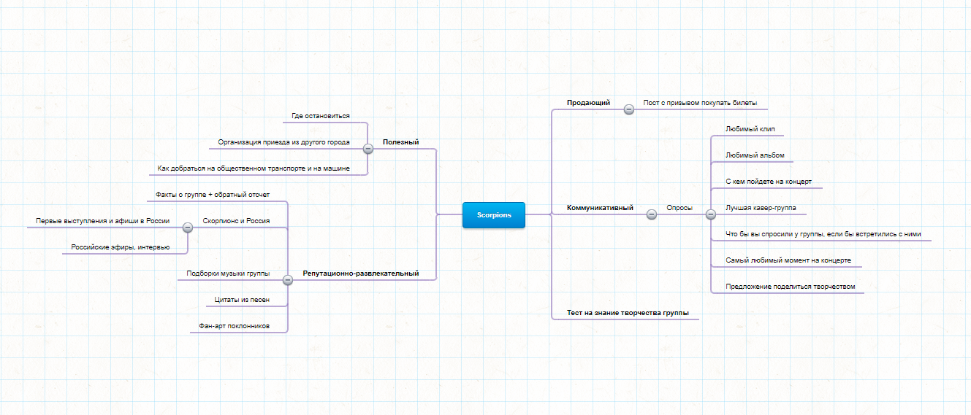Select Подборки музыки группы node
Image resolution: width=971 pixels, height=415 pixels.
(x=228, y=274)
